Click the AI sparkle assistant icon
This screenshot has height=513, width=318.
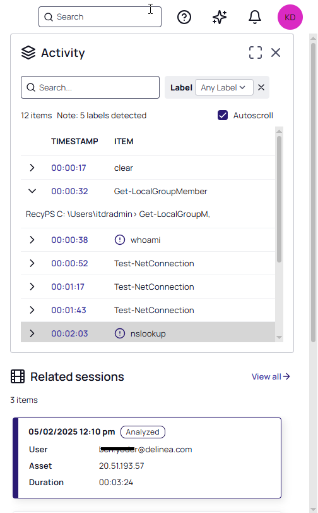tap(220, 17)
